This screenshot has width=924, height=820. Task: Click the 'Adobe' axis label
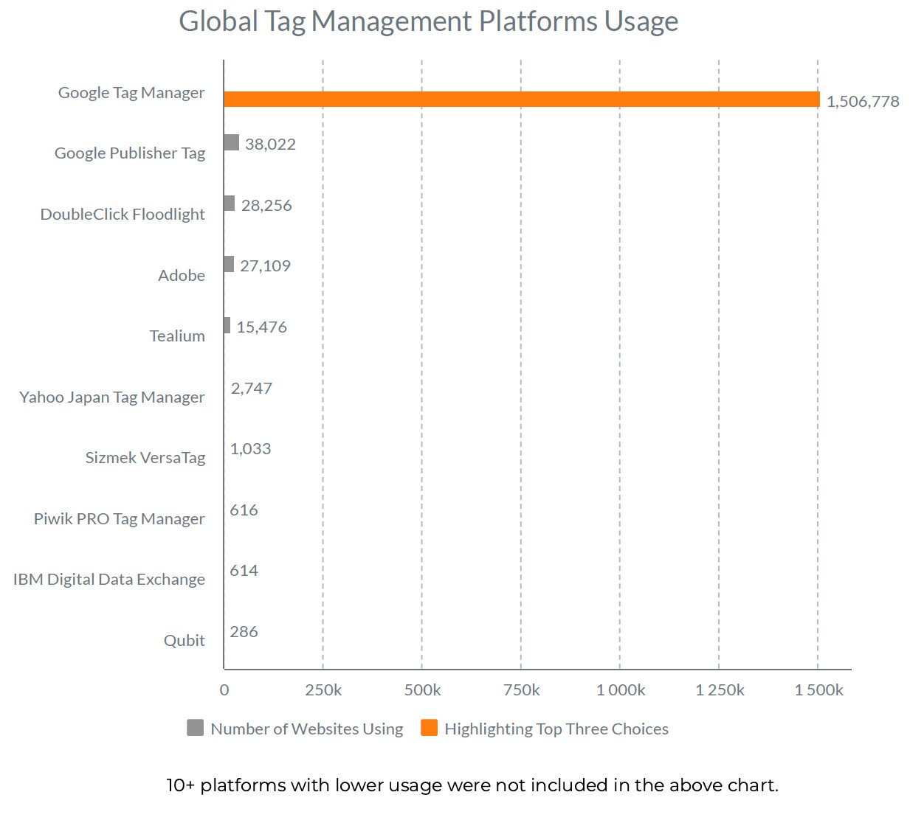click(x=182, y=276)
